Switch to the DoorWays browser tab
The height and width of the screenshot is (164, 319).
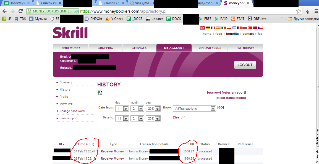tap(17, 3)
